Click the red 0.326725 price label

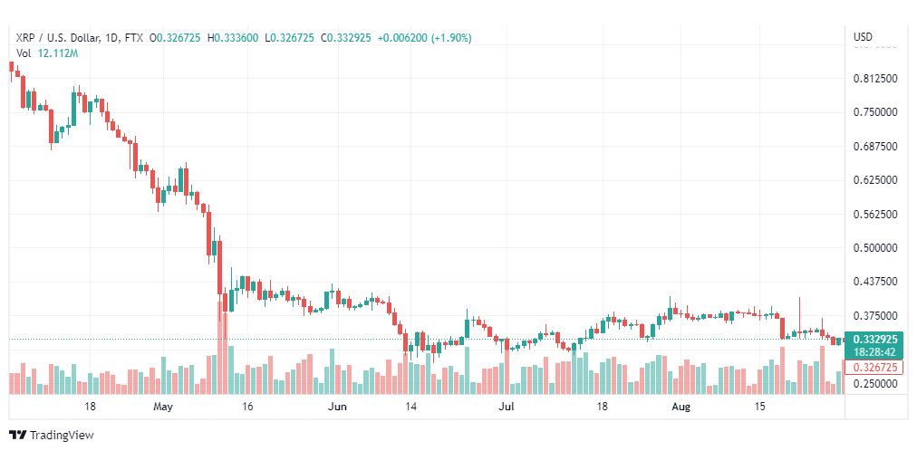pos(875,368)
